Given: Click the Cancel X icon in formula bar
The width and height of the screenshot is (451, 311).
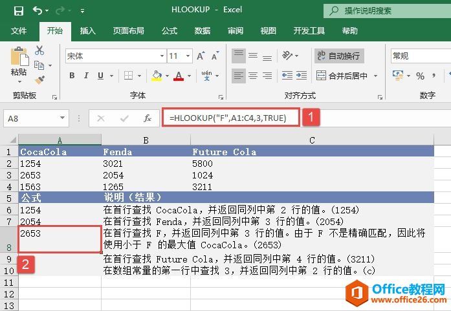Looking at the screenshot, I should point(101,118).
